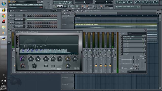
Task: Toggle mute LED on mixer track Insert 15
Action: pos(87,52)
